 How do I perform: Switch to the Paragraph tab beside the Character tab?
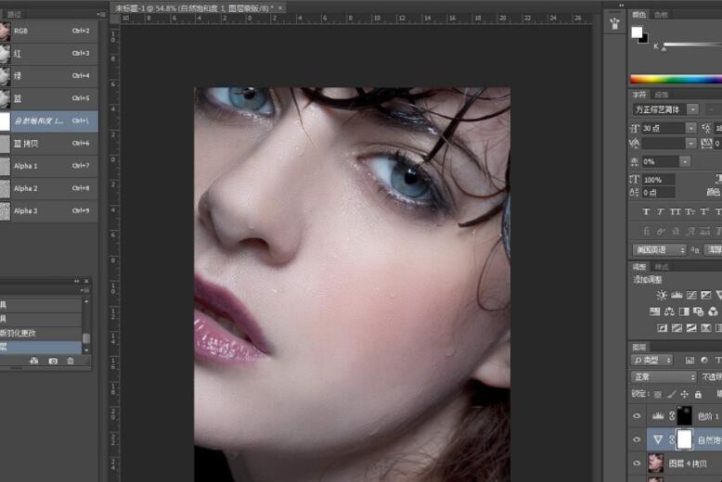tap(662, 95)
